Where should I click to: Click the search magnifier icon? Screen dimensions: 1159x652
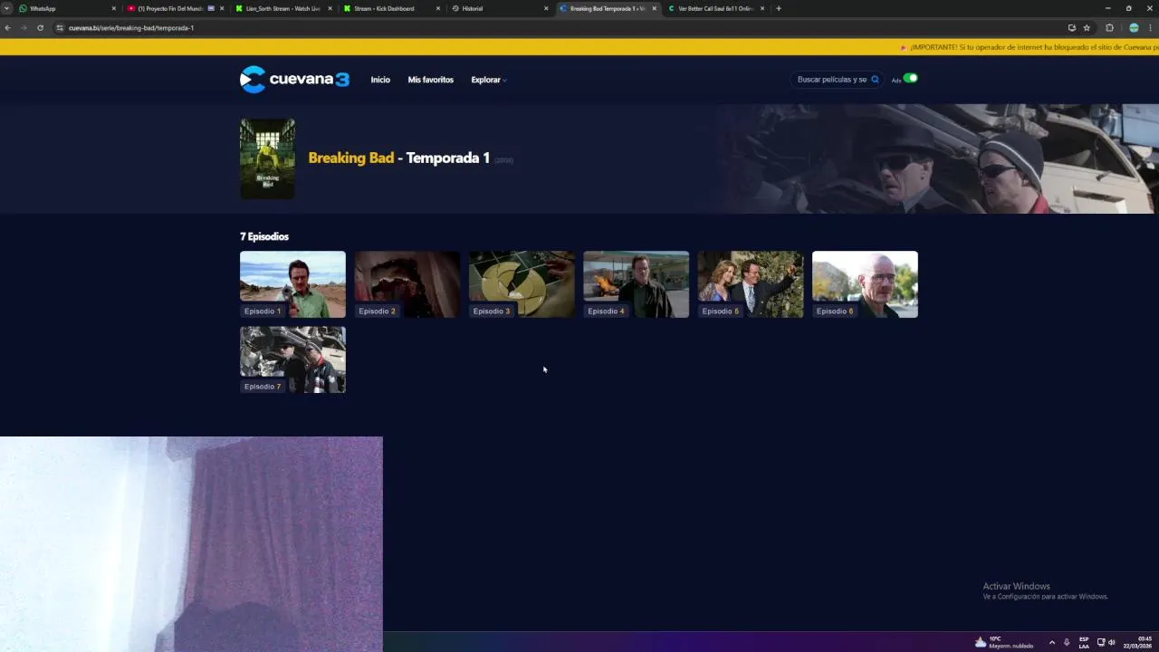tap(875, 80)
